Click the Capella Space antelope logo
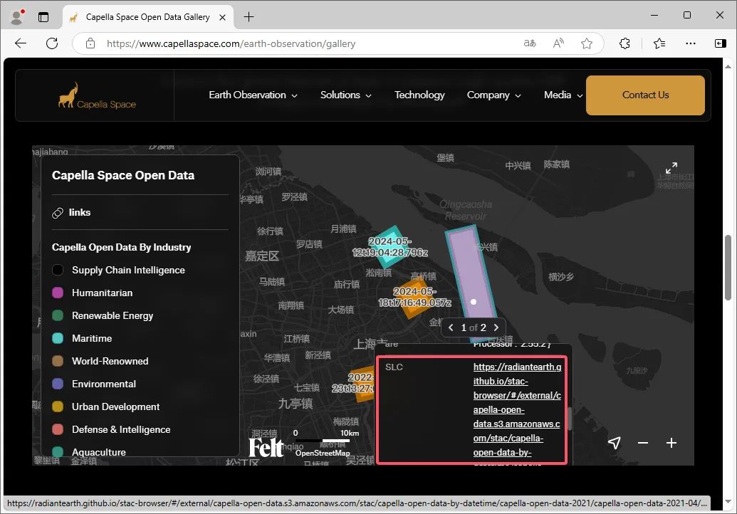 coord(97,96)
